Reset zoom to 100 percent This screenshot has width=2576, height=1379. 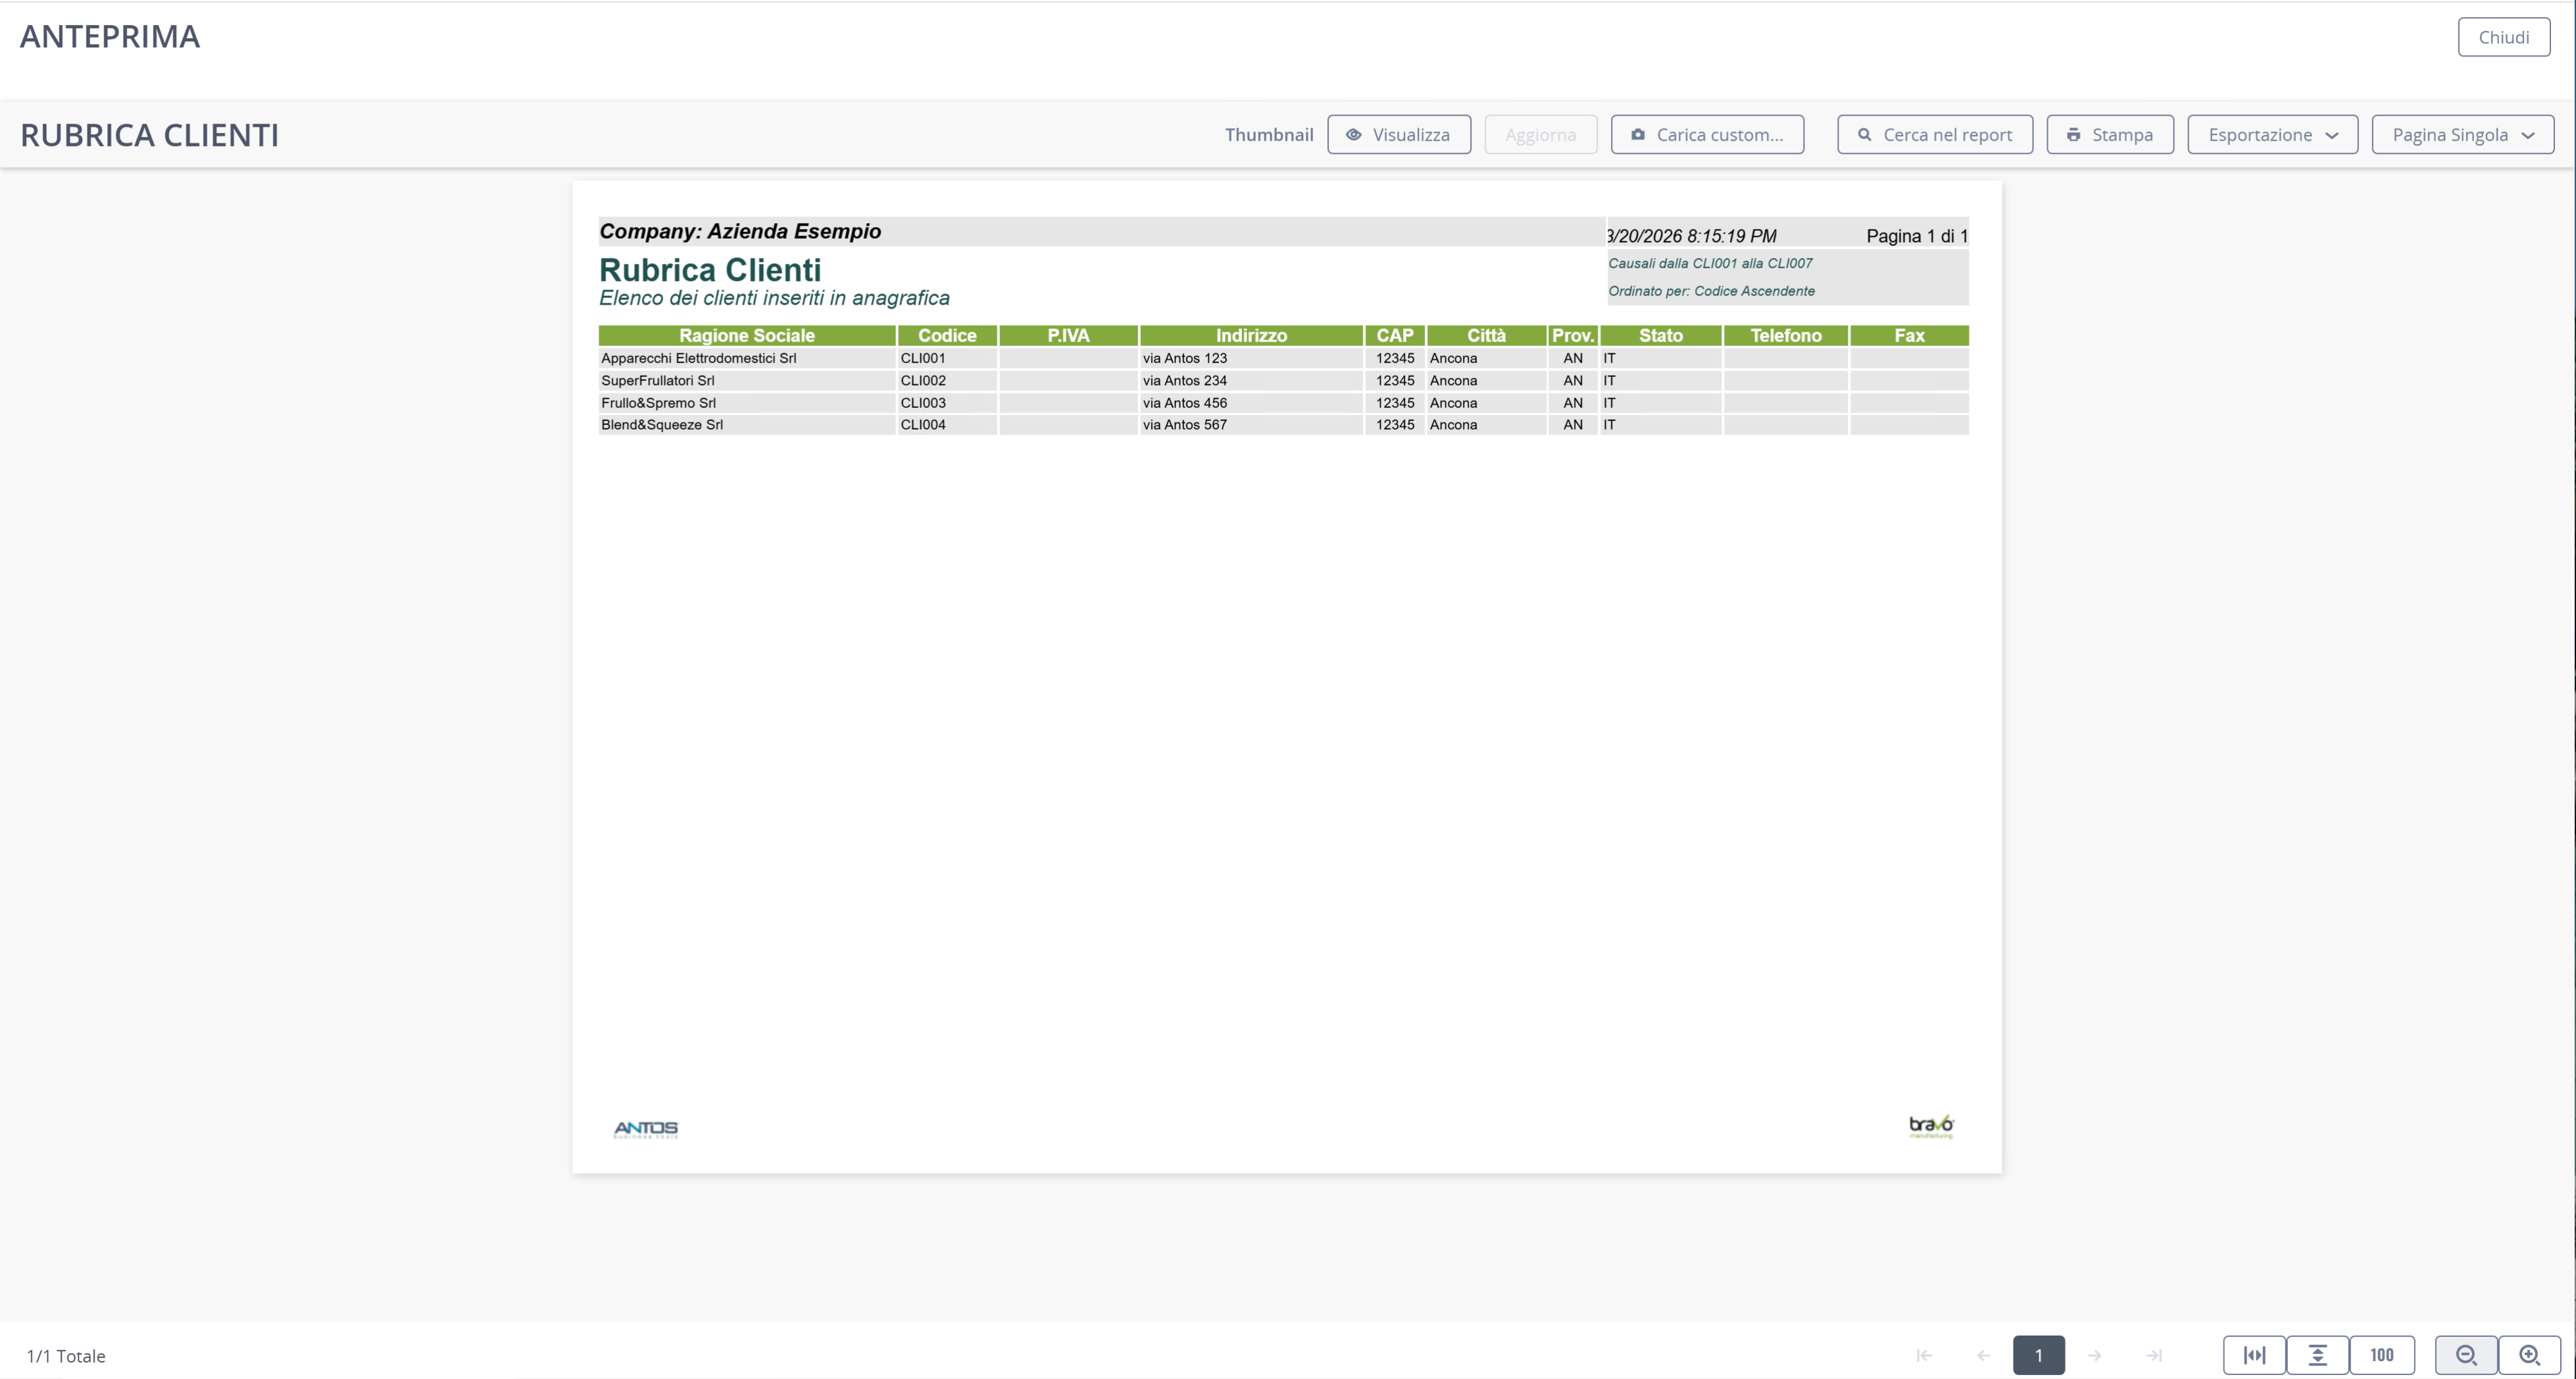pyautogui.click(x=2382, y=1355)
